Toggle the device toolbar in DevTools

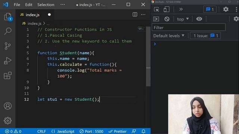point(166,9)
